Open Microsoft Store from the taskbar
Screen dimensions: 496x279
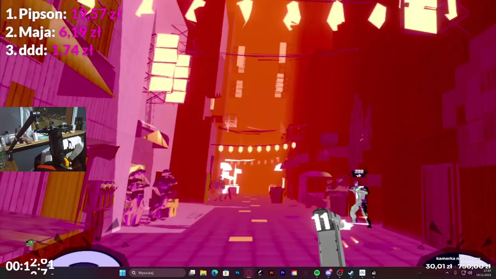(226, 273)
